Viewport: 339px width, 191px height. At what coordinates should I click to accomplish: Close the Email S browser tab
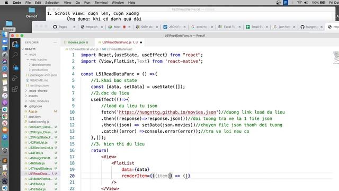267,27
